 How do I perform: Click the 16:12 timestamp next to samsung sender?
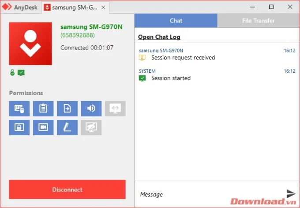click(x=289, y=51)
